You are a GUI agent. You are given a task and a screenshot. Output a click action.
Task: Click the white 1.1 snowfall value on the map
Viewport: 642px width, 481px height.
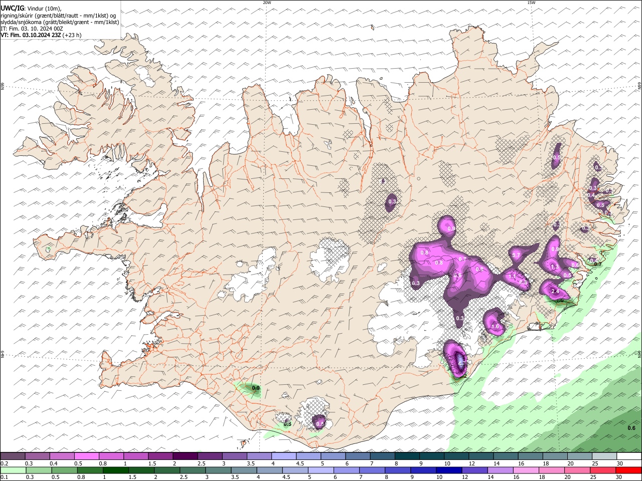[512, 276]
